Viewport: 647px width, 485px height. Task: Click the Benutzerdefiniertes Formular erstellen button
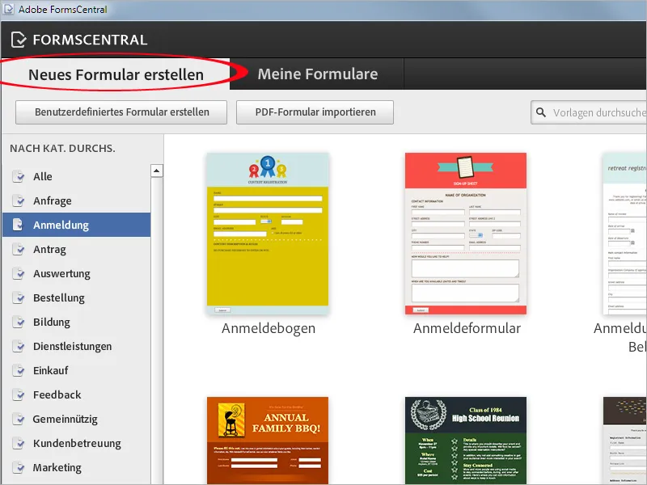tap(121, 112)
